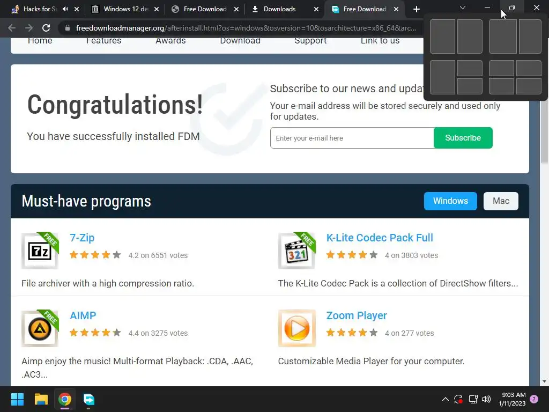Screen dimensions: 549x412
Task: Reload the current page
Action: pos(46,28)
